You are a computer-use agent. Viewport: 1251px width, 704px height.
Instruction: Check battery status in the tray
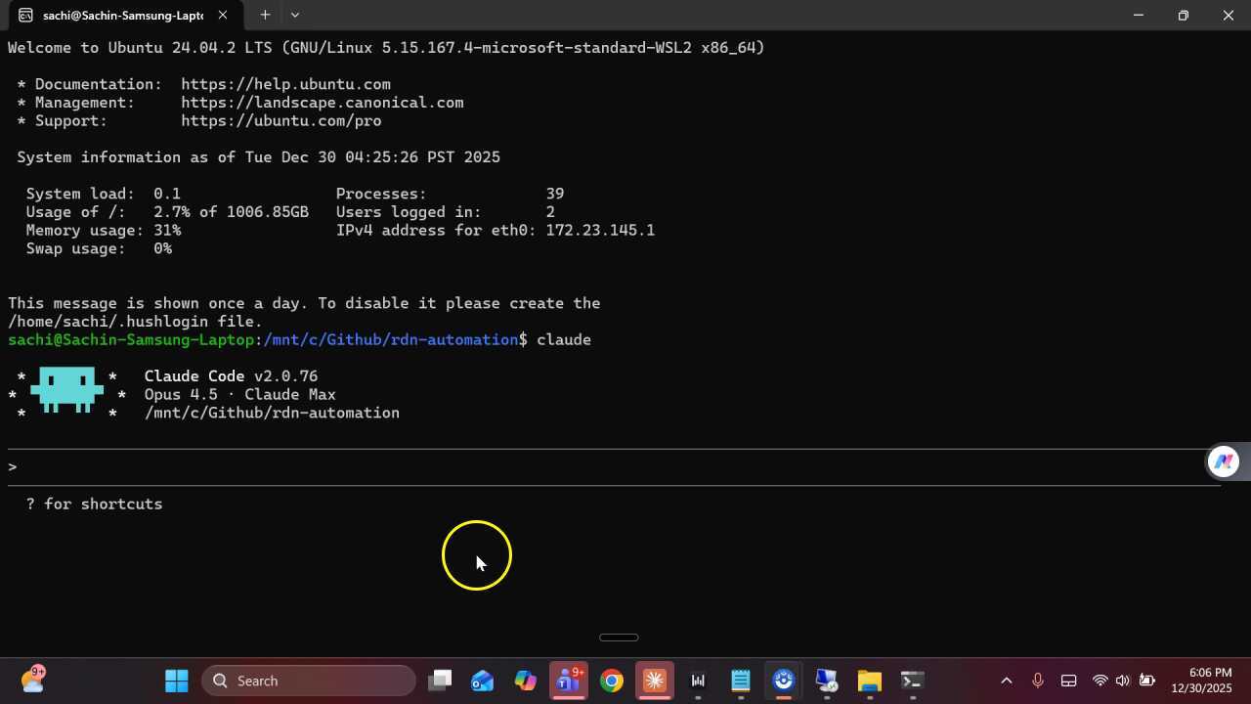(x=1147, y=681)
